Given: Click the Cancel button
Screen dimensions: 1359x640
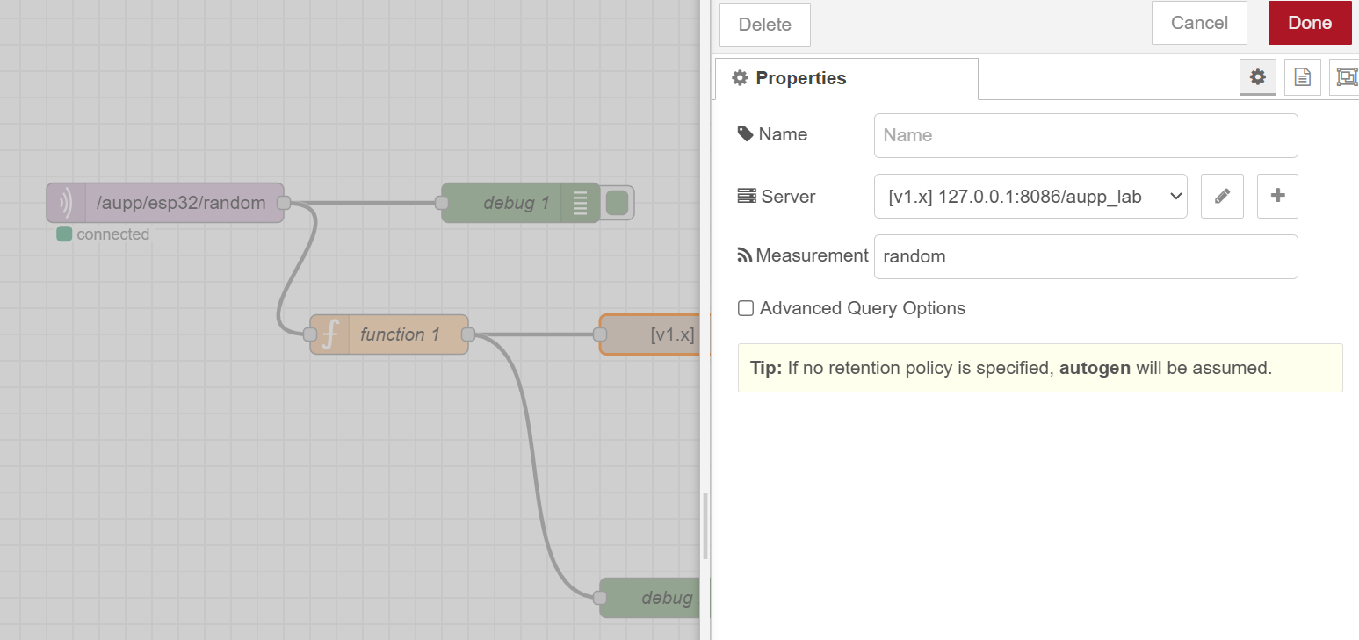Looking at the screenshot, I should pos(1199,23).
